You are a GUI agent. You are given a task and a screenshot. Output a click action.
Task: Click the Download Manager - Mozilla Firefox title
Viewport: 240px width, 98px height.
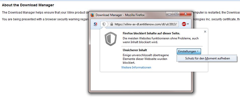pyautogui.click(x=120, y=15)
